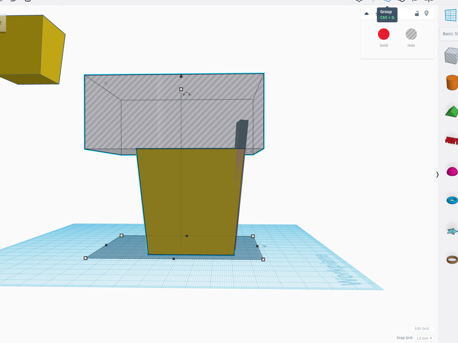Select the thin dark teal bar shape
This screenshot has width=458, height=343.
pos(242,134)
